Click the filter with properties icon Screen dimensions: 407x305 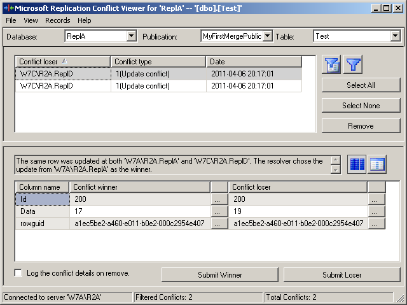tap(331, 64)
